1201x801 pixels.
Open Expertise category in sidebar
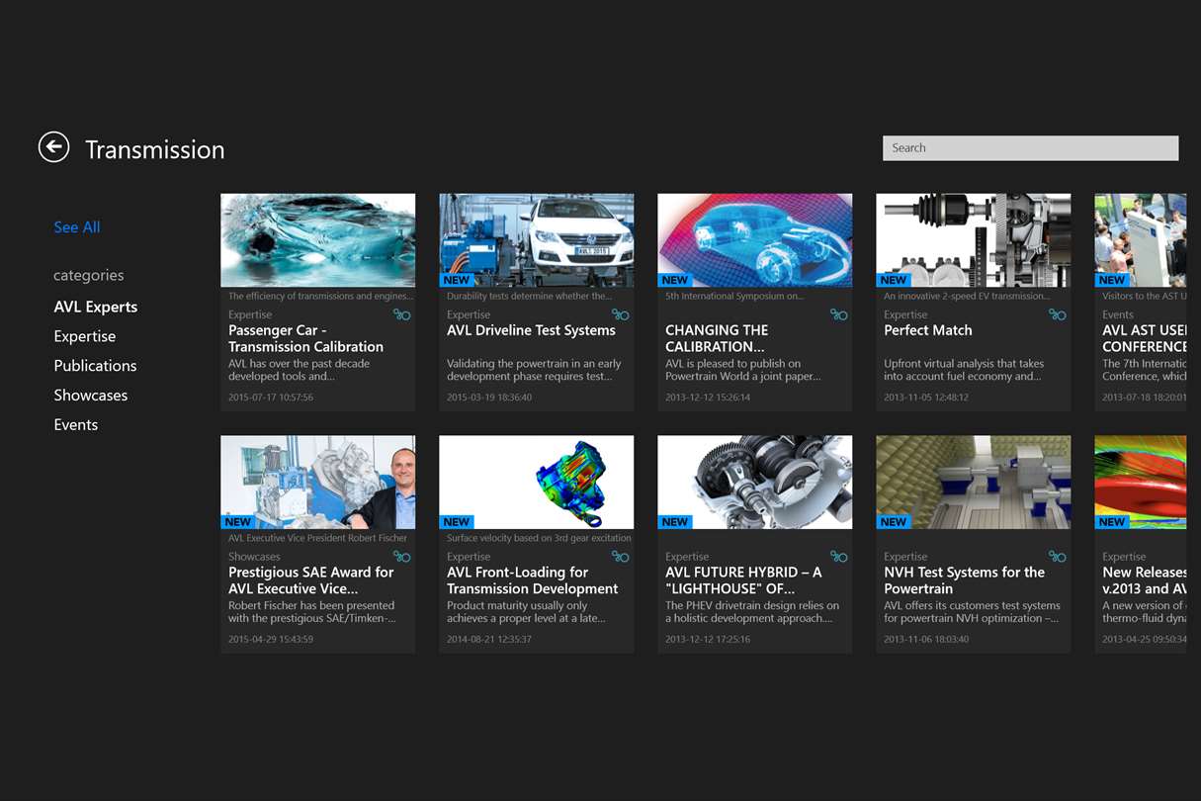[85, 336]
